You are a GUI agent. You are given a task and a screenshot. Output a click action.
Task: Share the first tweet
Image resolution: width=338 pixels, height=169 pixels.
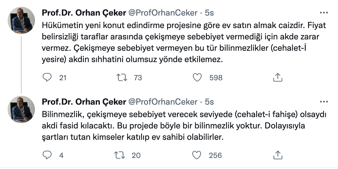point(277,77)
